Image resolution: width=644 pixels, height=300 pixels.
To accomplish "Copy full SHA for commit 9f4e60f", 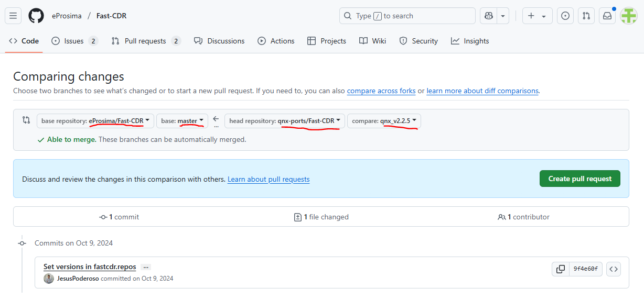I will tap(561, 269).
